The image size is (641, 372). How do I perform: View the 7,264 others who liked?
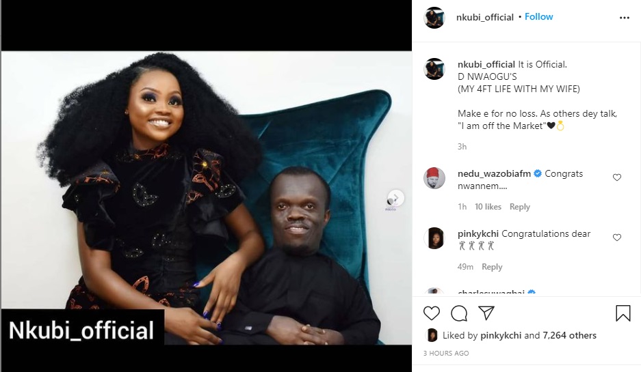[569, 335]
